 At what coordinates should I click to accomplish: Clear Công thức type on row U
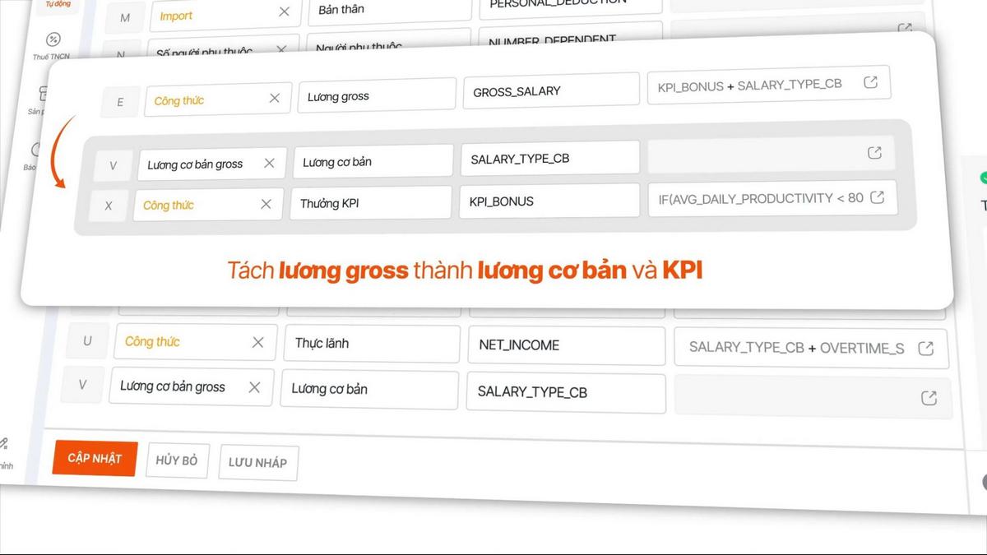258,342
